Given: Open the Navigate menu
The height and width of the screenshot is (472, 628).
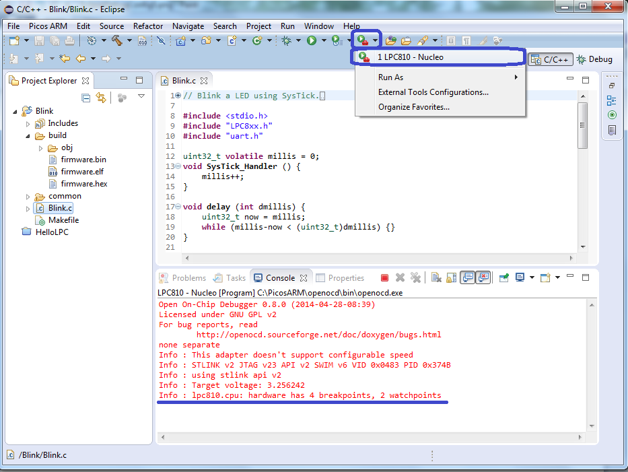Looking at the screenshot, I should tap(188, 26).
